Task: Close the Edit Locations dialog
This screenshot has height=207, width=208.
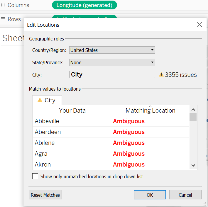Action: [199, 25]
